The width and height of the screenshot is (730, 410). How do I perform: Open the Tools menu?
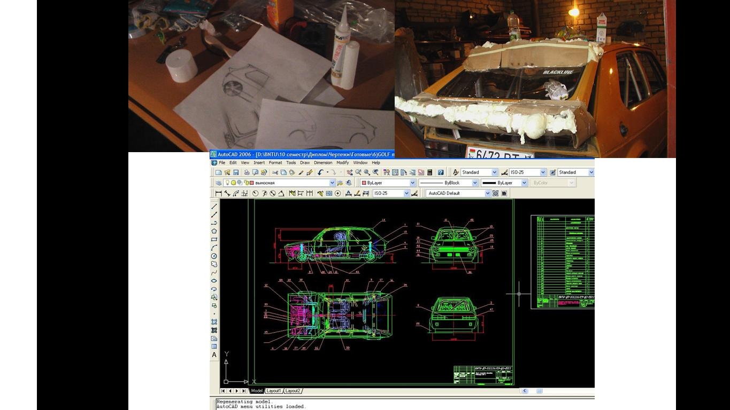pyautogui.click(x=291, y=163)
